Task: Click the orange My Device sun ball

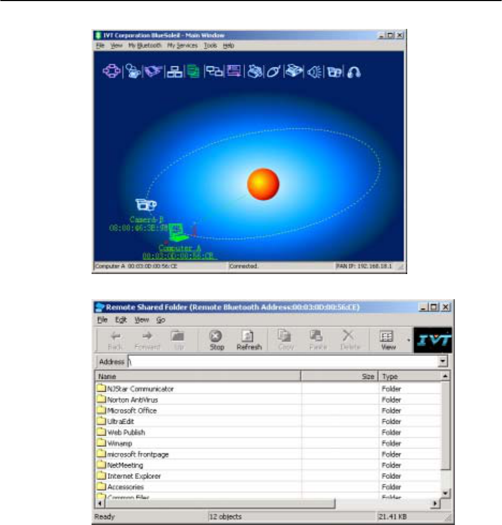Action: pyautogui.click(x=263, y=184)
